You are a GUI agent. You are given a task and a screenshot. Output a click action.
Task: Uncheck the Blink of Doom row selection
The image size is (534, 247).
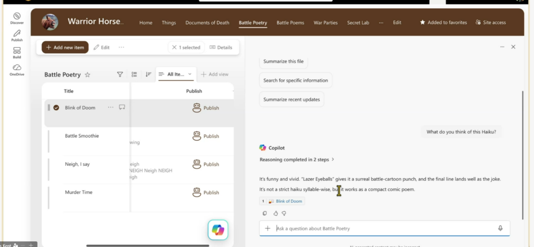56,107
